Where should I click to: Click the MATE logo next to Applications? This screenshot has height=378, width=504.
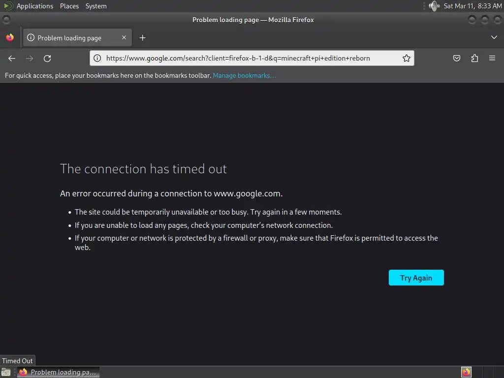[x=8, y=6]
